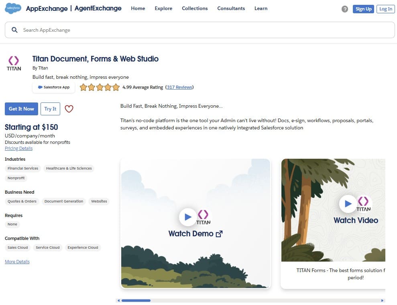Click the five-star rating icons
The width and height of the screenshot is (397, 305).
coord(100,87)
